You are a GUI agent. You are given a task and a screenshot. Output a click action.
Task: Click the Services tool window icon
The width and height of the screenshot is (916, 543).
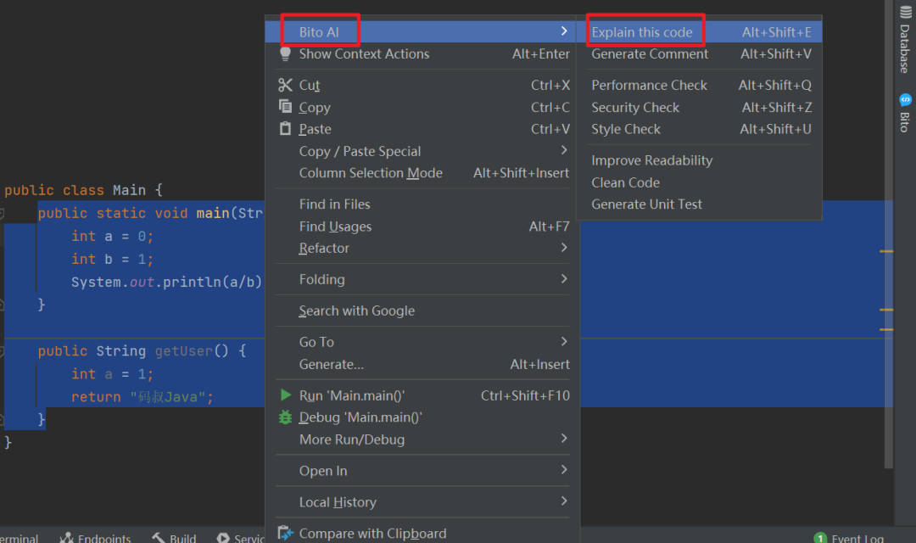click(222, 538)
